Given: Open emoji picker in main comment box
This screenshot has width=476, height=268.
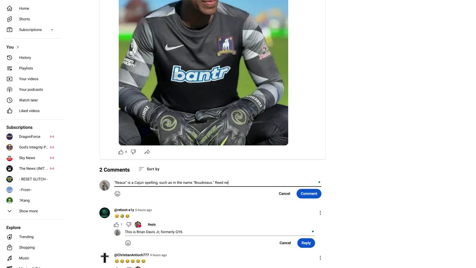Looking at the screenshot, I should click(118, 194).
